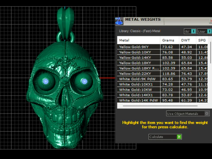Click the 95.48 grams value

pyautogui.click(x=167, y=100)
